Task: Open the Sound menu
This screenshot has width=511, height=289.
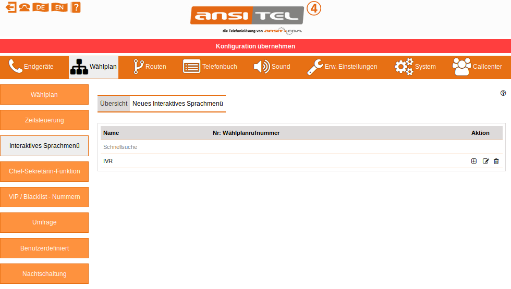Action: (x=272, y=67)
